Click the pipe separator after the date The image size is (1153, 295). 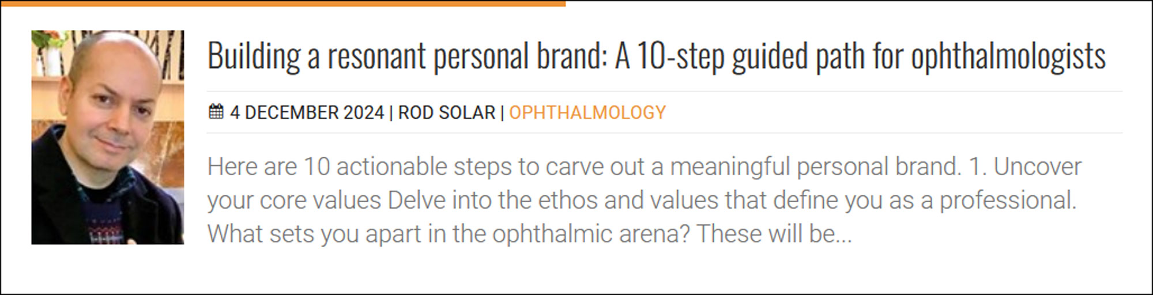(x=391, y=112)
